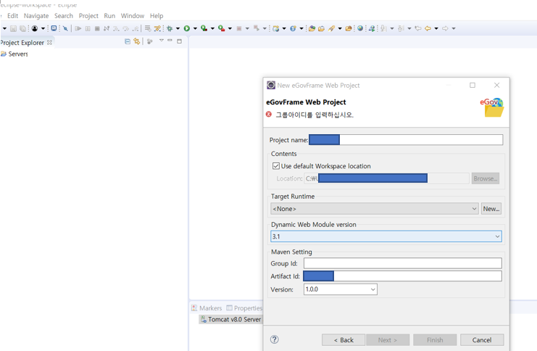Open the Edit menu
537x351 pixels.
click(x=12, y=16)
